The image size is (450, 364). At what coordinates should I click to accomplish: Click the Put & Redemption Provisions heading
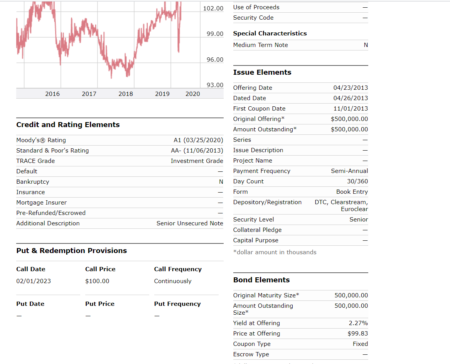point(71,250)
